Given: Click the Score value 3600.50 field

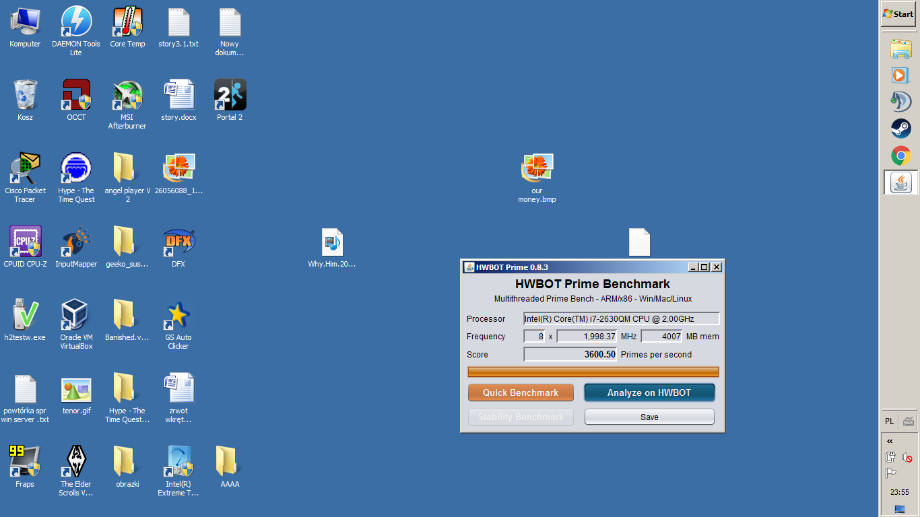Looking at the screenshot, I should (x=570, y=354).
